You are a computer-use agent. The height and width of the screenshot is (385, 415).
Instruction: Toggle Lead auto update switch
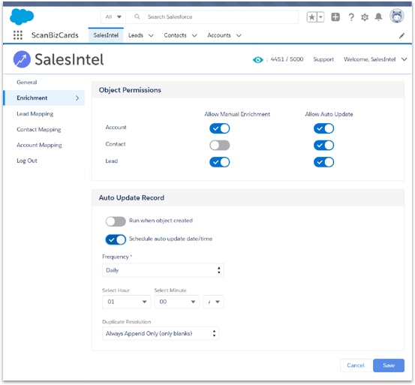tap(323, 162)
